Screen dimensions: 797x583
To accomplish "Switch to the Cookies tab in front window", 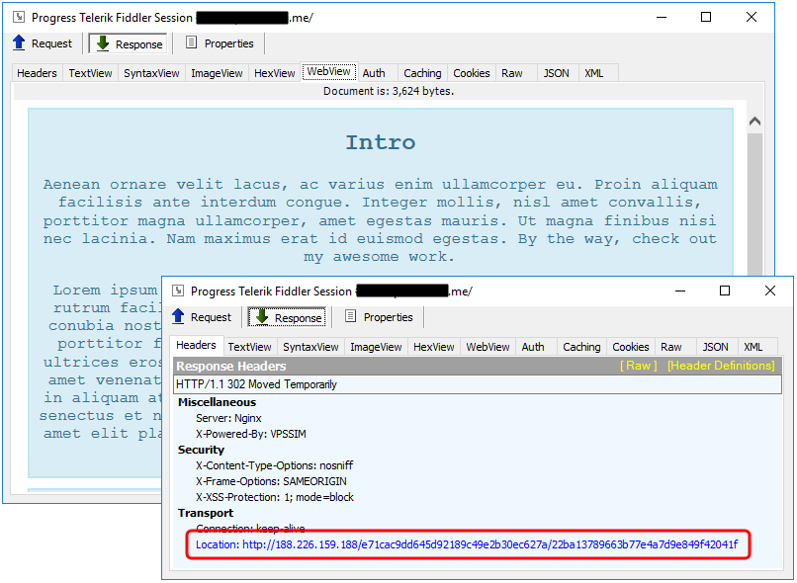I will [630, 347].
